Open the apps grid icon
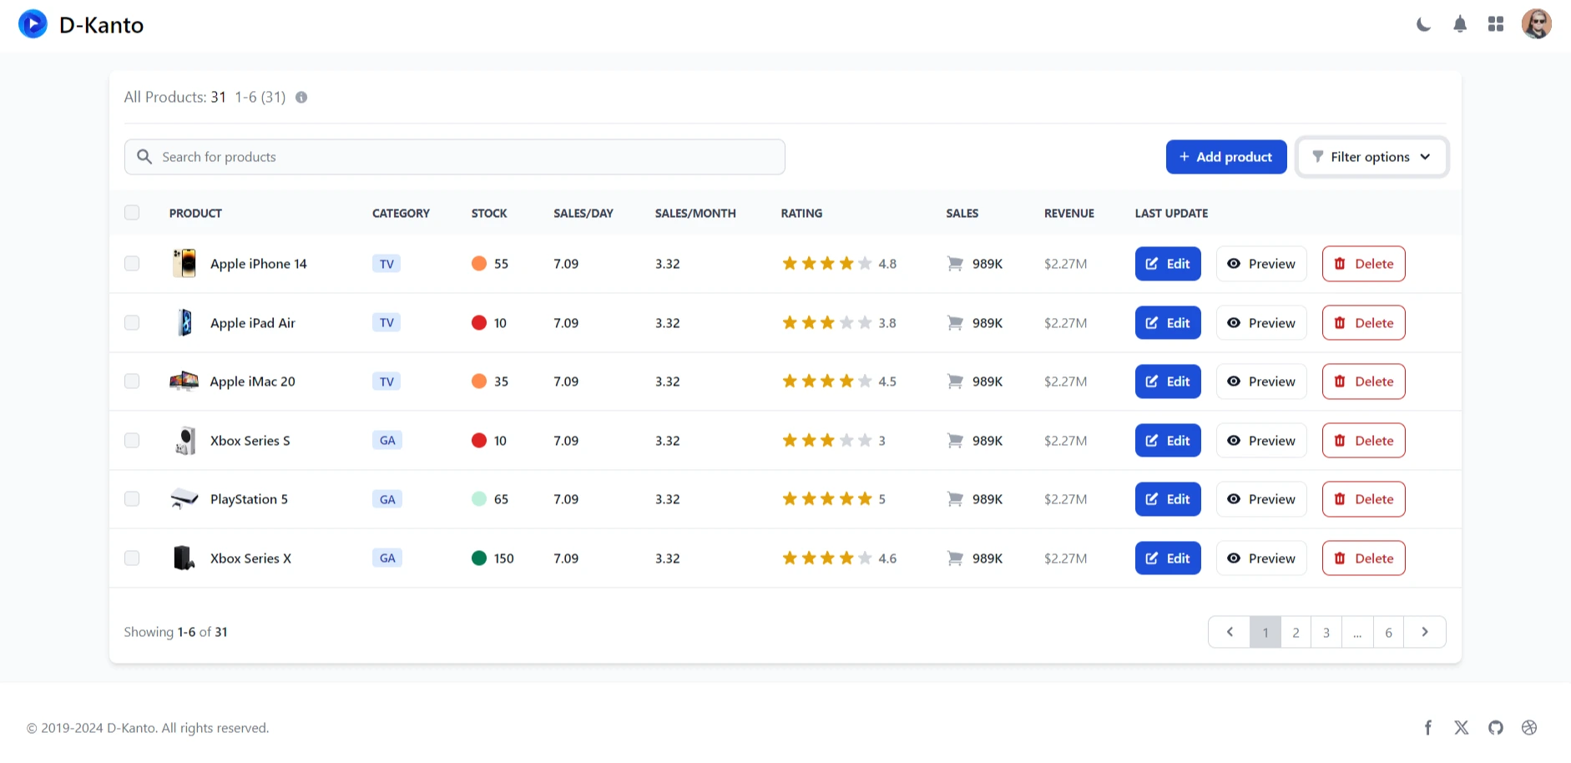 coord(1496,24)
